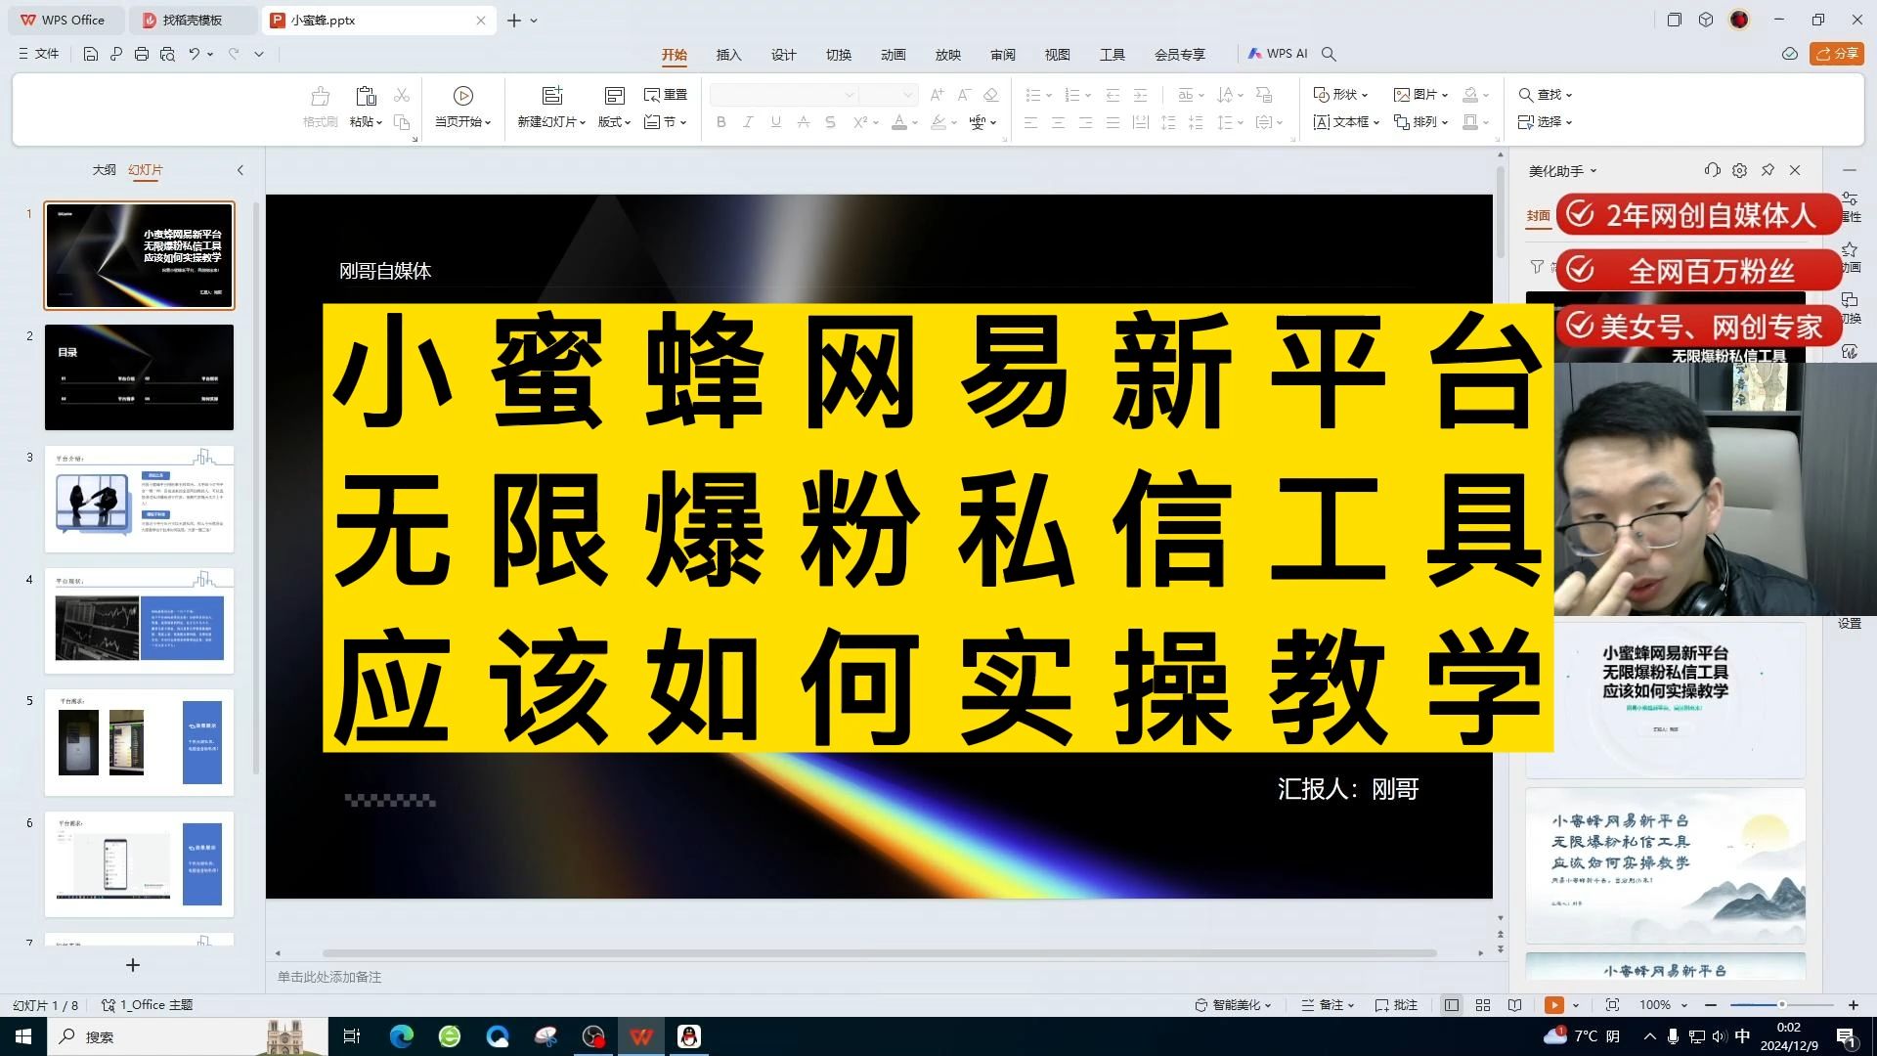Open the 插入 Insert ribbon tab
The image size is (1877, 1056).
[728, 55]
